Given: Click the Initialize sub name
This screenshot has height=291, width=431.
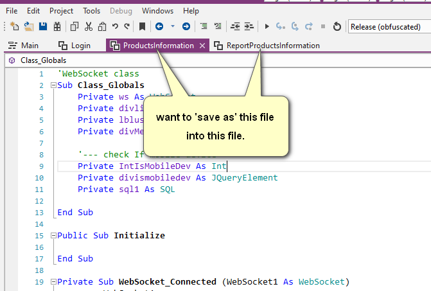Looking at the screenshot, I should point(139,236).
